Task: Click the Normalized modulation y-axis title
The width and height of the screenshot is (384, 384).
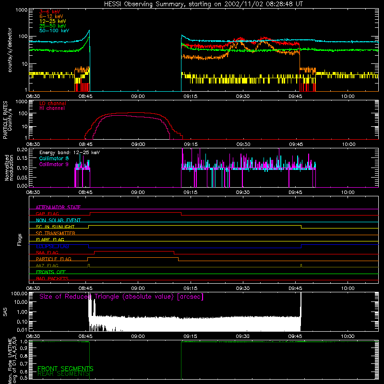Action: (x=9, y=168)
